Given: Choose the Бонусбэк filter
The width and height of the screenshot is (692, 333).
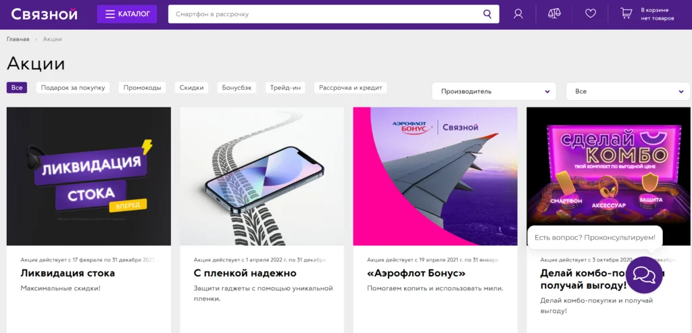Looking at the screenshot, I should pyautogui.click(x=237, y=88).
